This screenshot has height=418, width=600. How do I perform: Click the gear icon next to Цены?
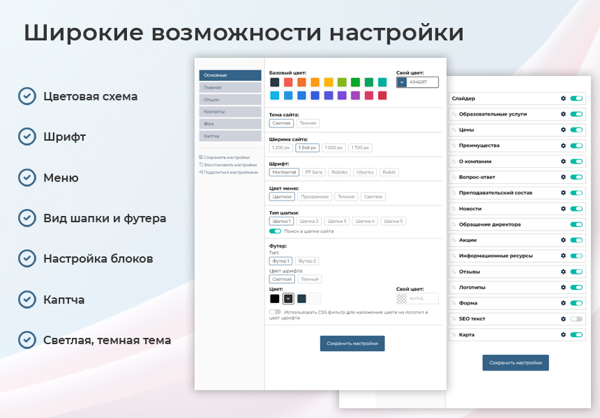click(x=563, y=130)
